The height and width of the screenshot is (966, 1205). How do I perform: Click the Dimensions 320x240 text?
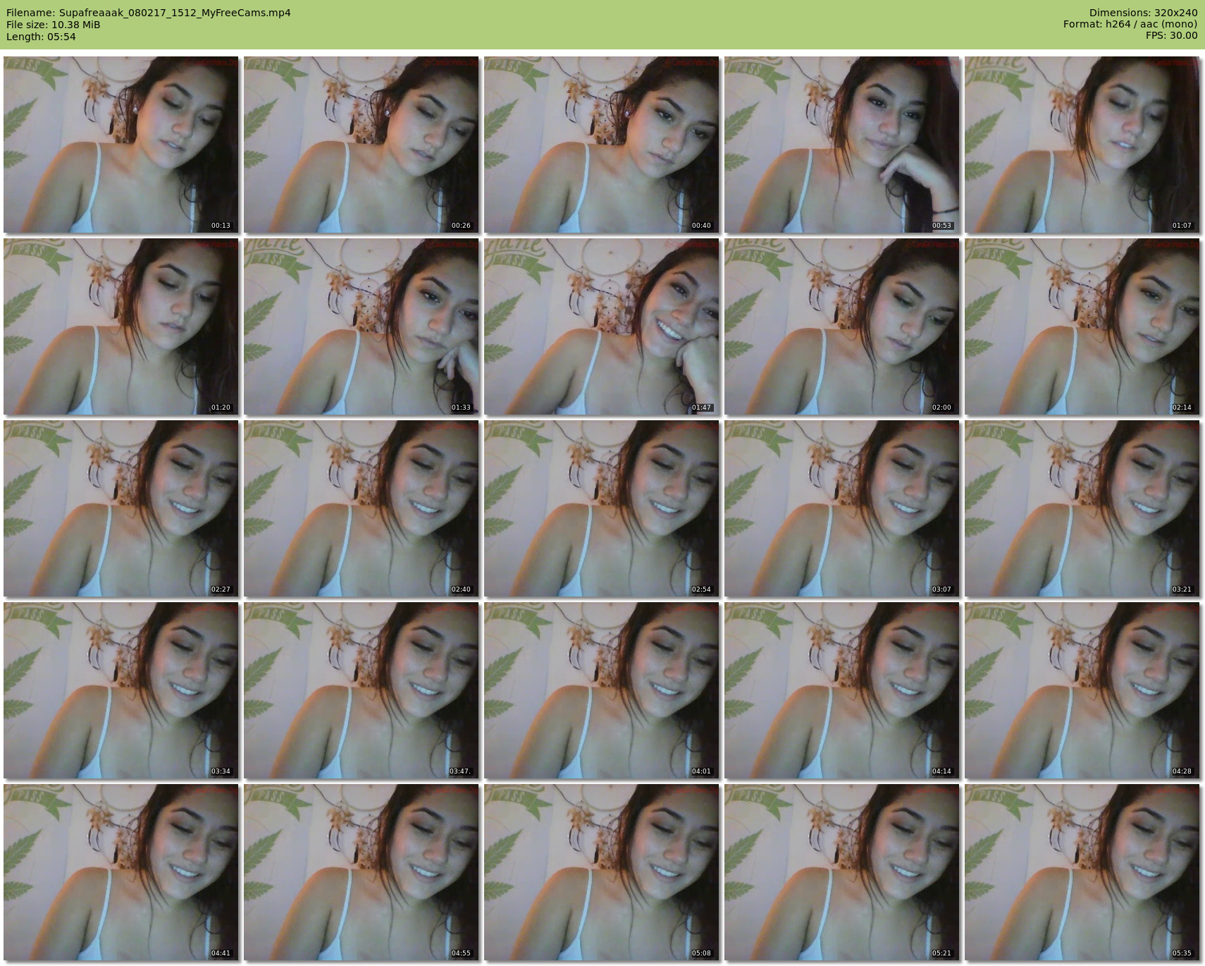(x=1143, y=13)
